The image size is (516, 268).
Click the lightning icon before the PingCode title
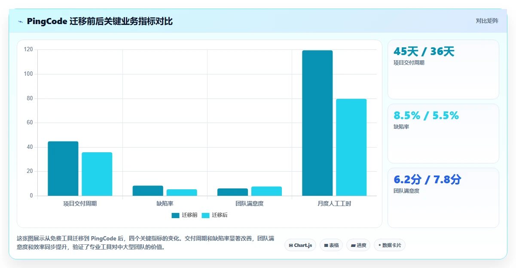[x=20, y=22]
